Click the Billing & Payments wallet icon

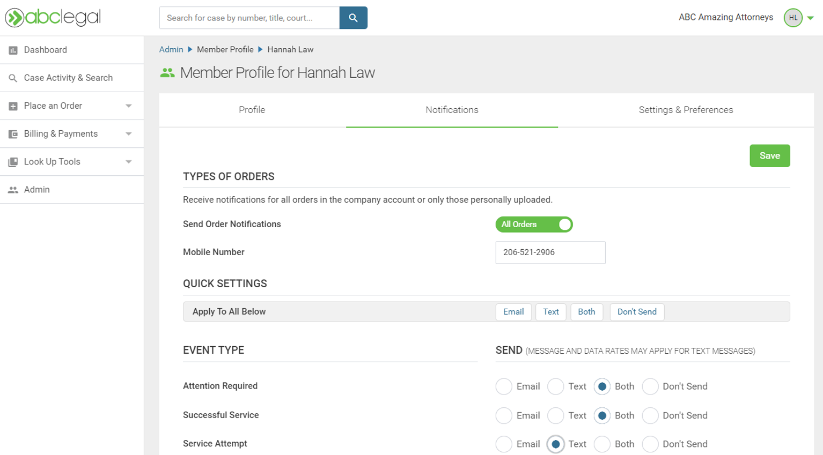[13, 134]
